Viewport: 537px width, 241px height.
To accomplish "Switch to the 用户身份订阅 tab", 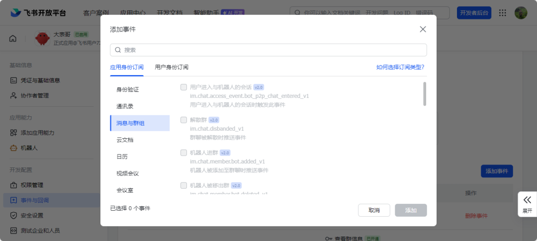I will click(x=172, y=67).
